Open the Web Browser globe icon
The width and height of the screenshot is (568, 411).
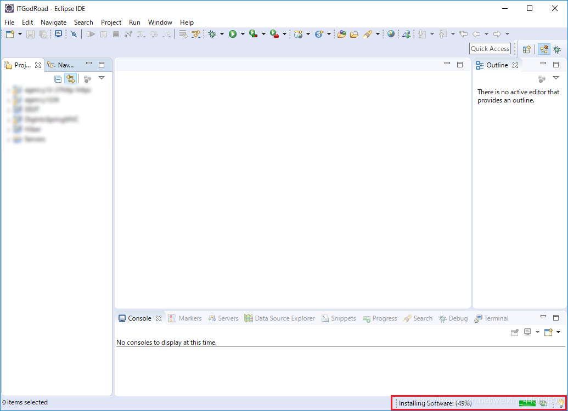(x=391, y=34)
